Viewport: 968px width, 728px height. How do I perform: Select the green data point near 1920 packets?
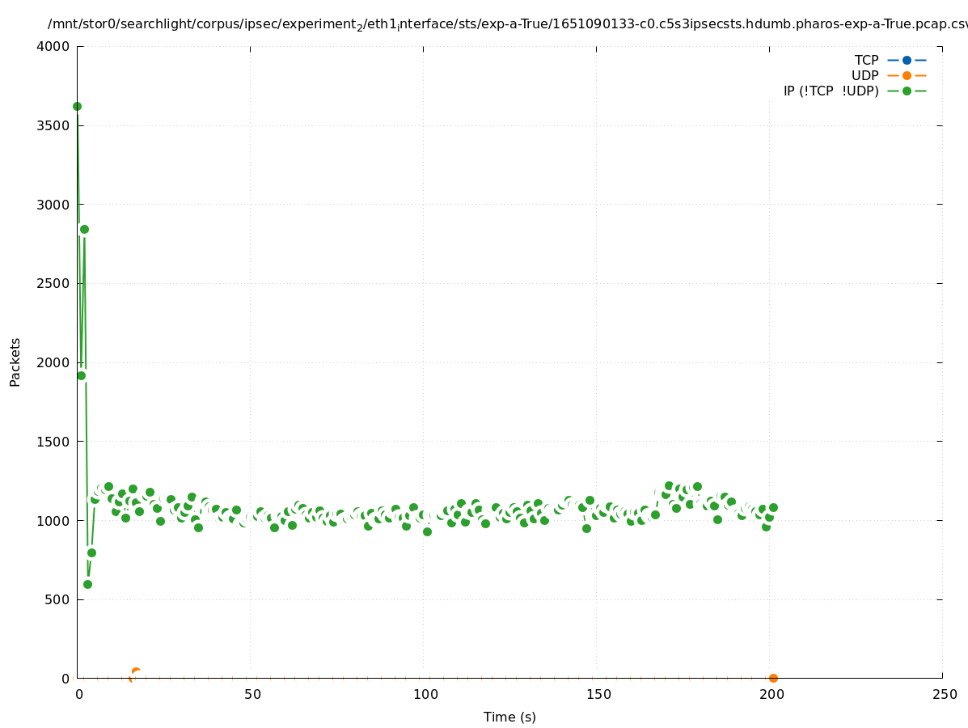pos(81,375)
